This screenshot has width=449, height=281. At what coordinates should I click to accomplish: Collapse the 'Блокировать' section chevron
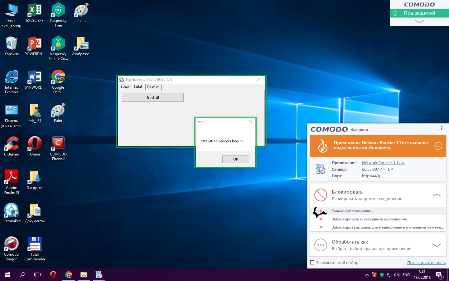pos(437,195)
